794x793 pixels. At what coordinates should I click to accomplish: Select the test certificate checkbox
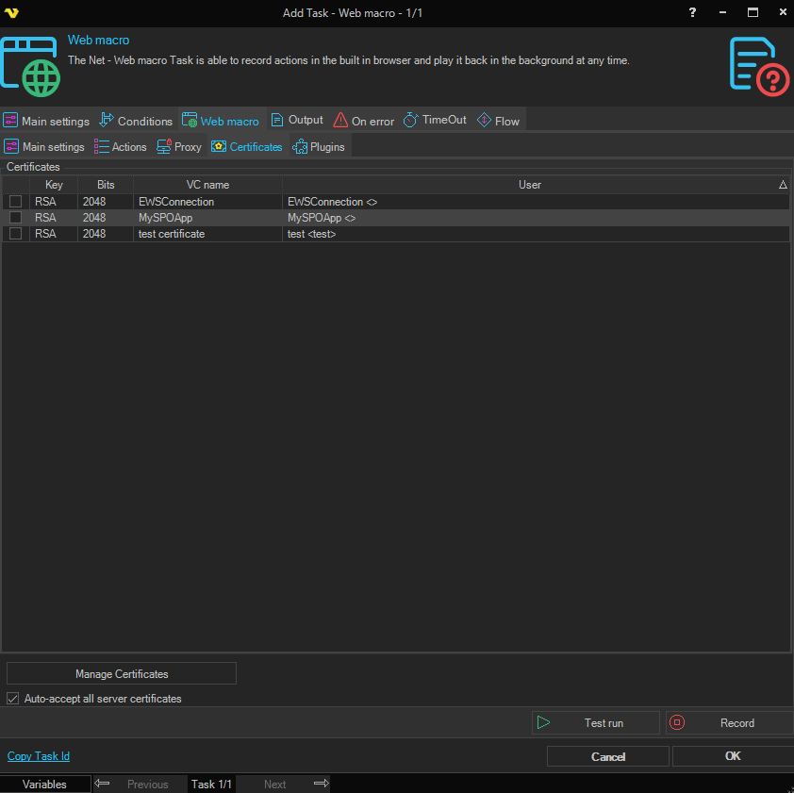tap(16, 234)
